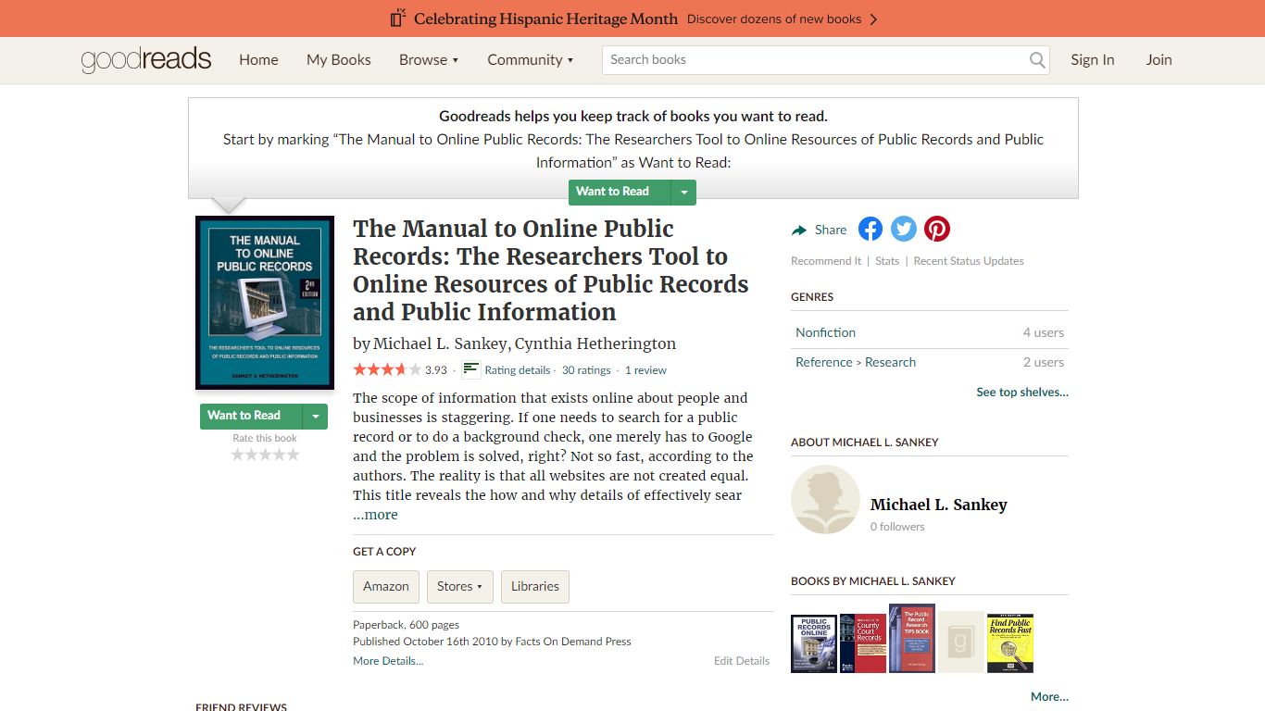Rate this book five stars
Viewport: 1265px width, 711px height.
293,455
